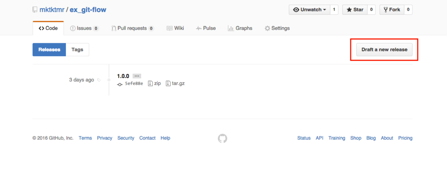Screen dimensions: 447x192
Task: Click the eye icon on Unwatch button
Action: click(296, 10)
